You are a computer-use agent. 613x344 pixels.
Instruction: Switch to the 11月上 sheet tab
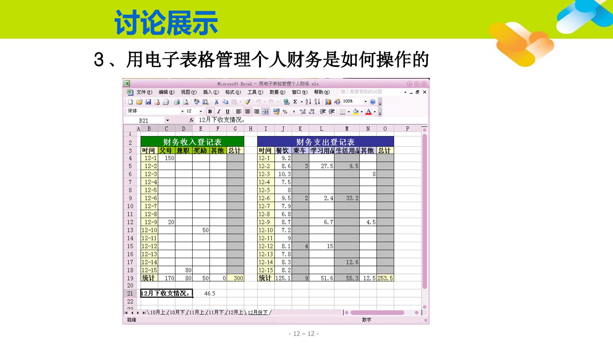[196, 312]
